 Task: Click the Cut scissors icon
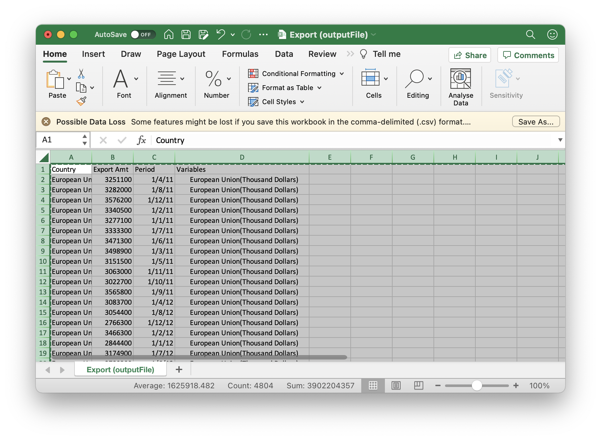point(81,74)
